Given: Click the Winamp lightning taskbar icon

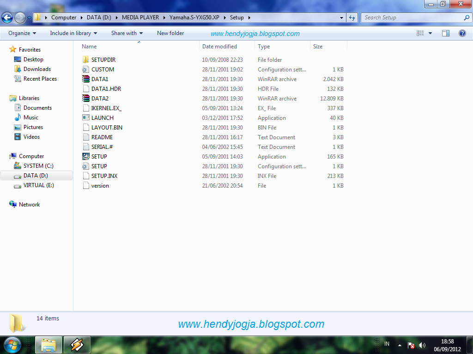Looking at the screenshot, I should pyautogui.click(x=77, y=345).
